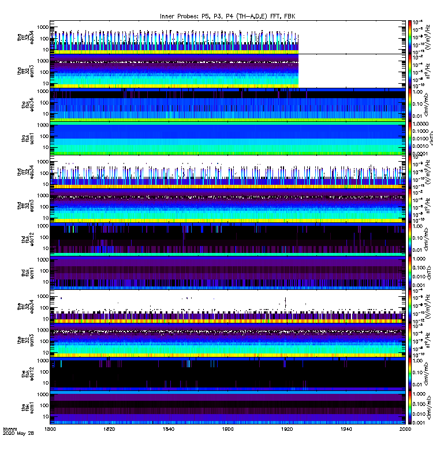Click the 'the fbk edc12' panel label
This screenshot has height=462, width=433.
tap(28, 373)
